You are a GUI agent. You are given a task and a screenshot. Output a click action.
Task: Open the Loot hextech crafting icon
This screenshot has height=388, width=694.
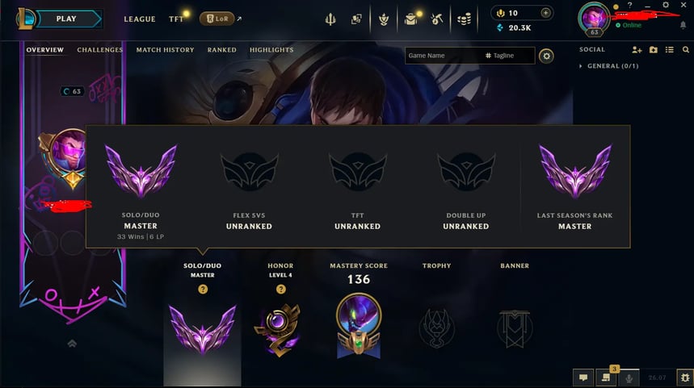[437, 19]
